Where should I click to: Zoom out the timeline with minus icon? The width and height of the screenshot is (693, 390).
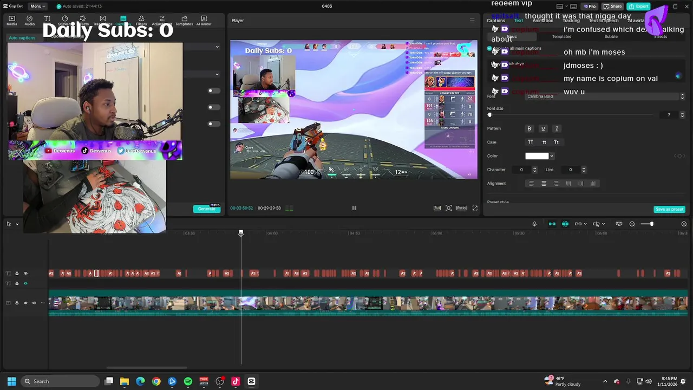632,224
